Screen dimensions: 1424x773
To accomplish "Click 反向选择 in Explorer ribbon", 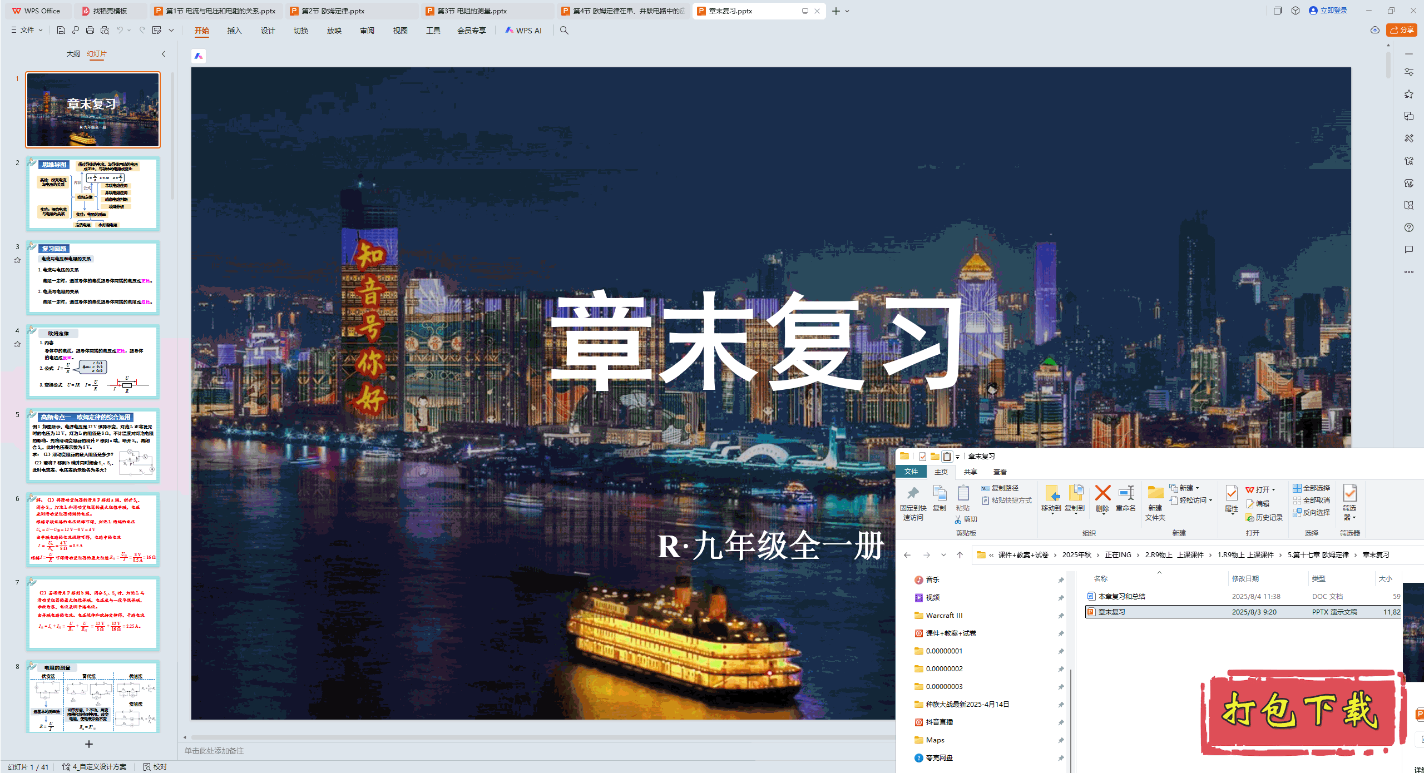I will (1311, 512).
